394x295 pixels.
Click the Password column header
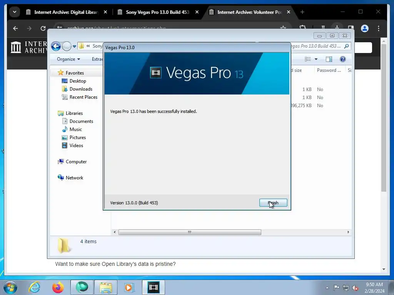[x=329, y=70]
